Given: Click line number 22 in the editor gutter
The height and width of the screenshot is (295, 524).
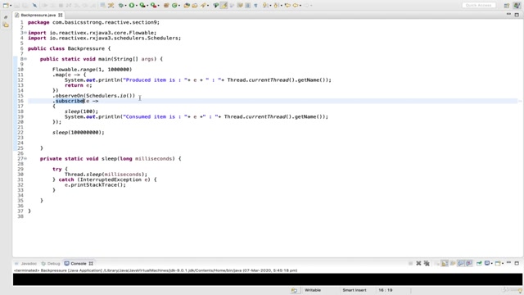Looking at the screenshot, I should (x=20, y=133).
